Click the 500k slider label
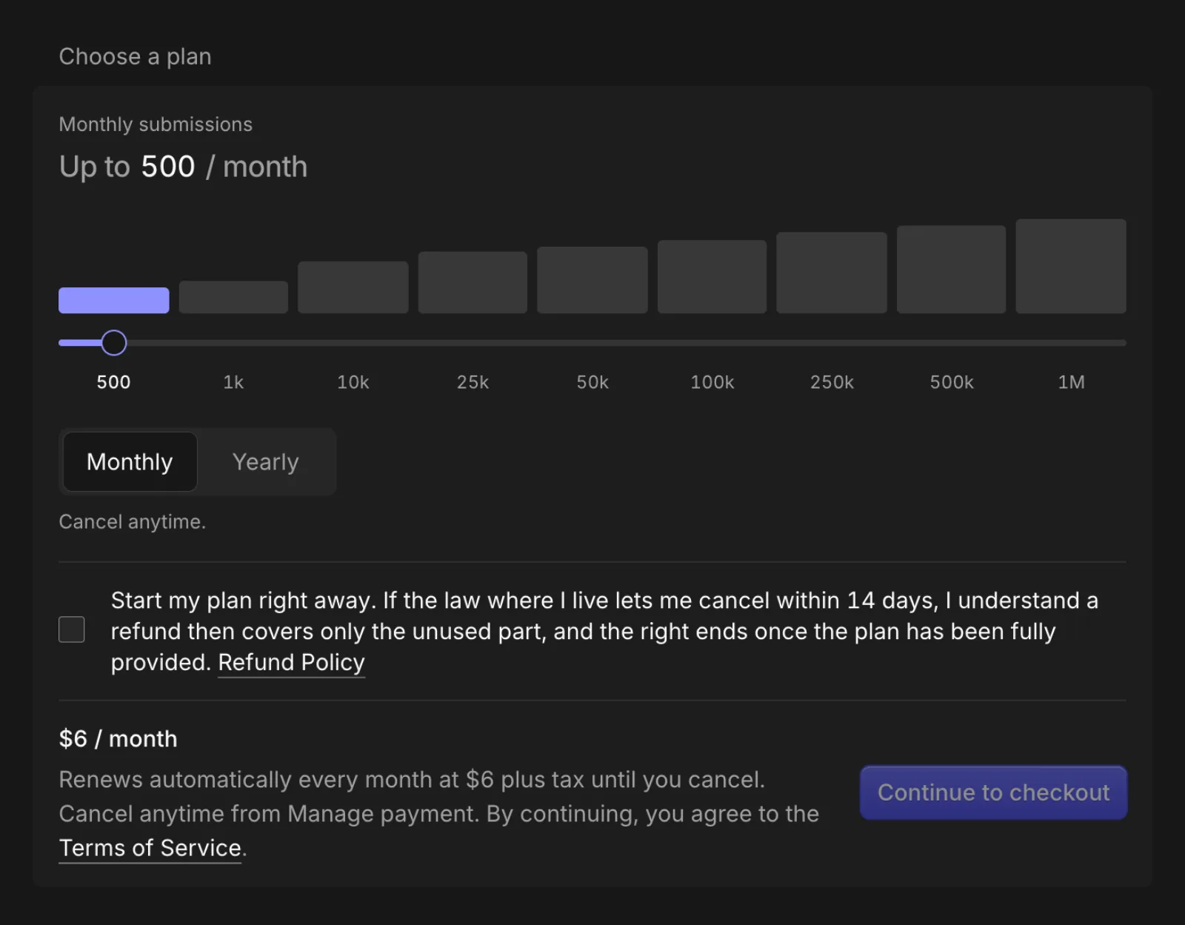This screenshot has height=925, width=1185. (952, 382)
